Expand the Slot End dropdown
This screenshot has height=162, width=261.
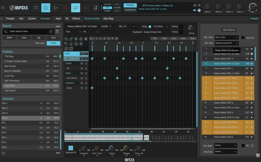(226, 151)
